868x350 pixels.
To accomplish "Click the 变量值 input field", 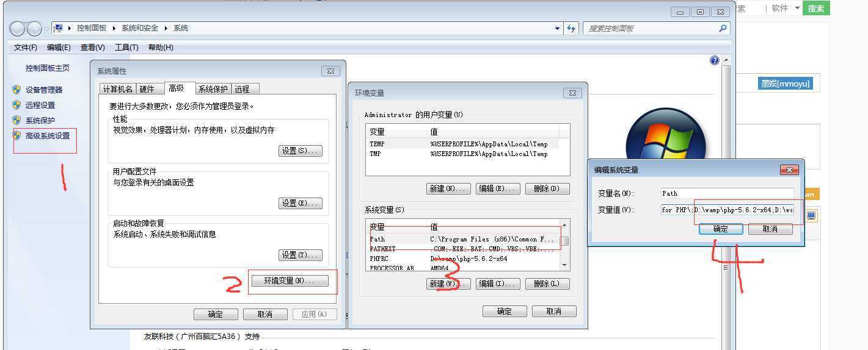I will click(x=727, y=210).
